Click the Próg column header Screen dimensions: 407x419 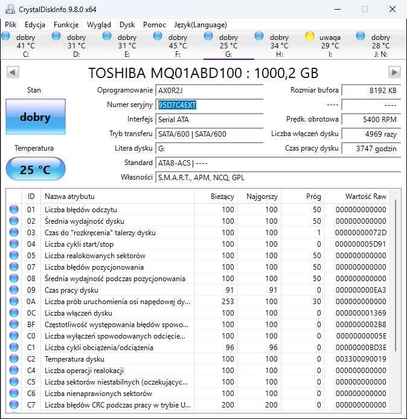pyautogui.click(x=303, y=197)
